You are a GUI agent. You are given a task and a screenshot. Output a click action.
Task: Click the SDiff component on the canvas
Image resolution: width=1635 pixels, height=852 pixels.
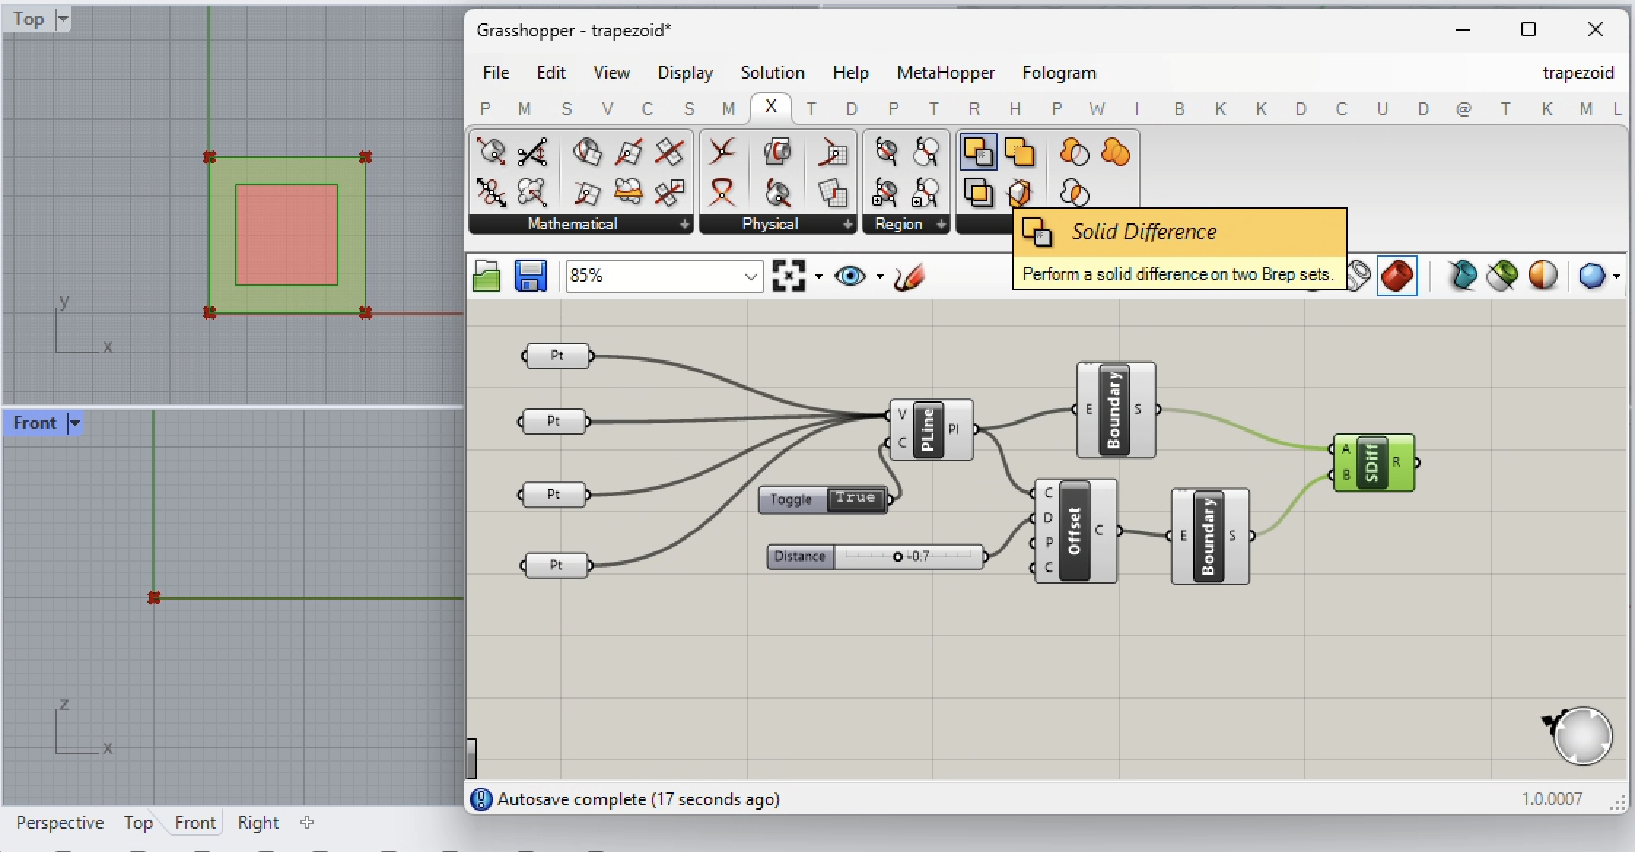click(1372, 462)
